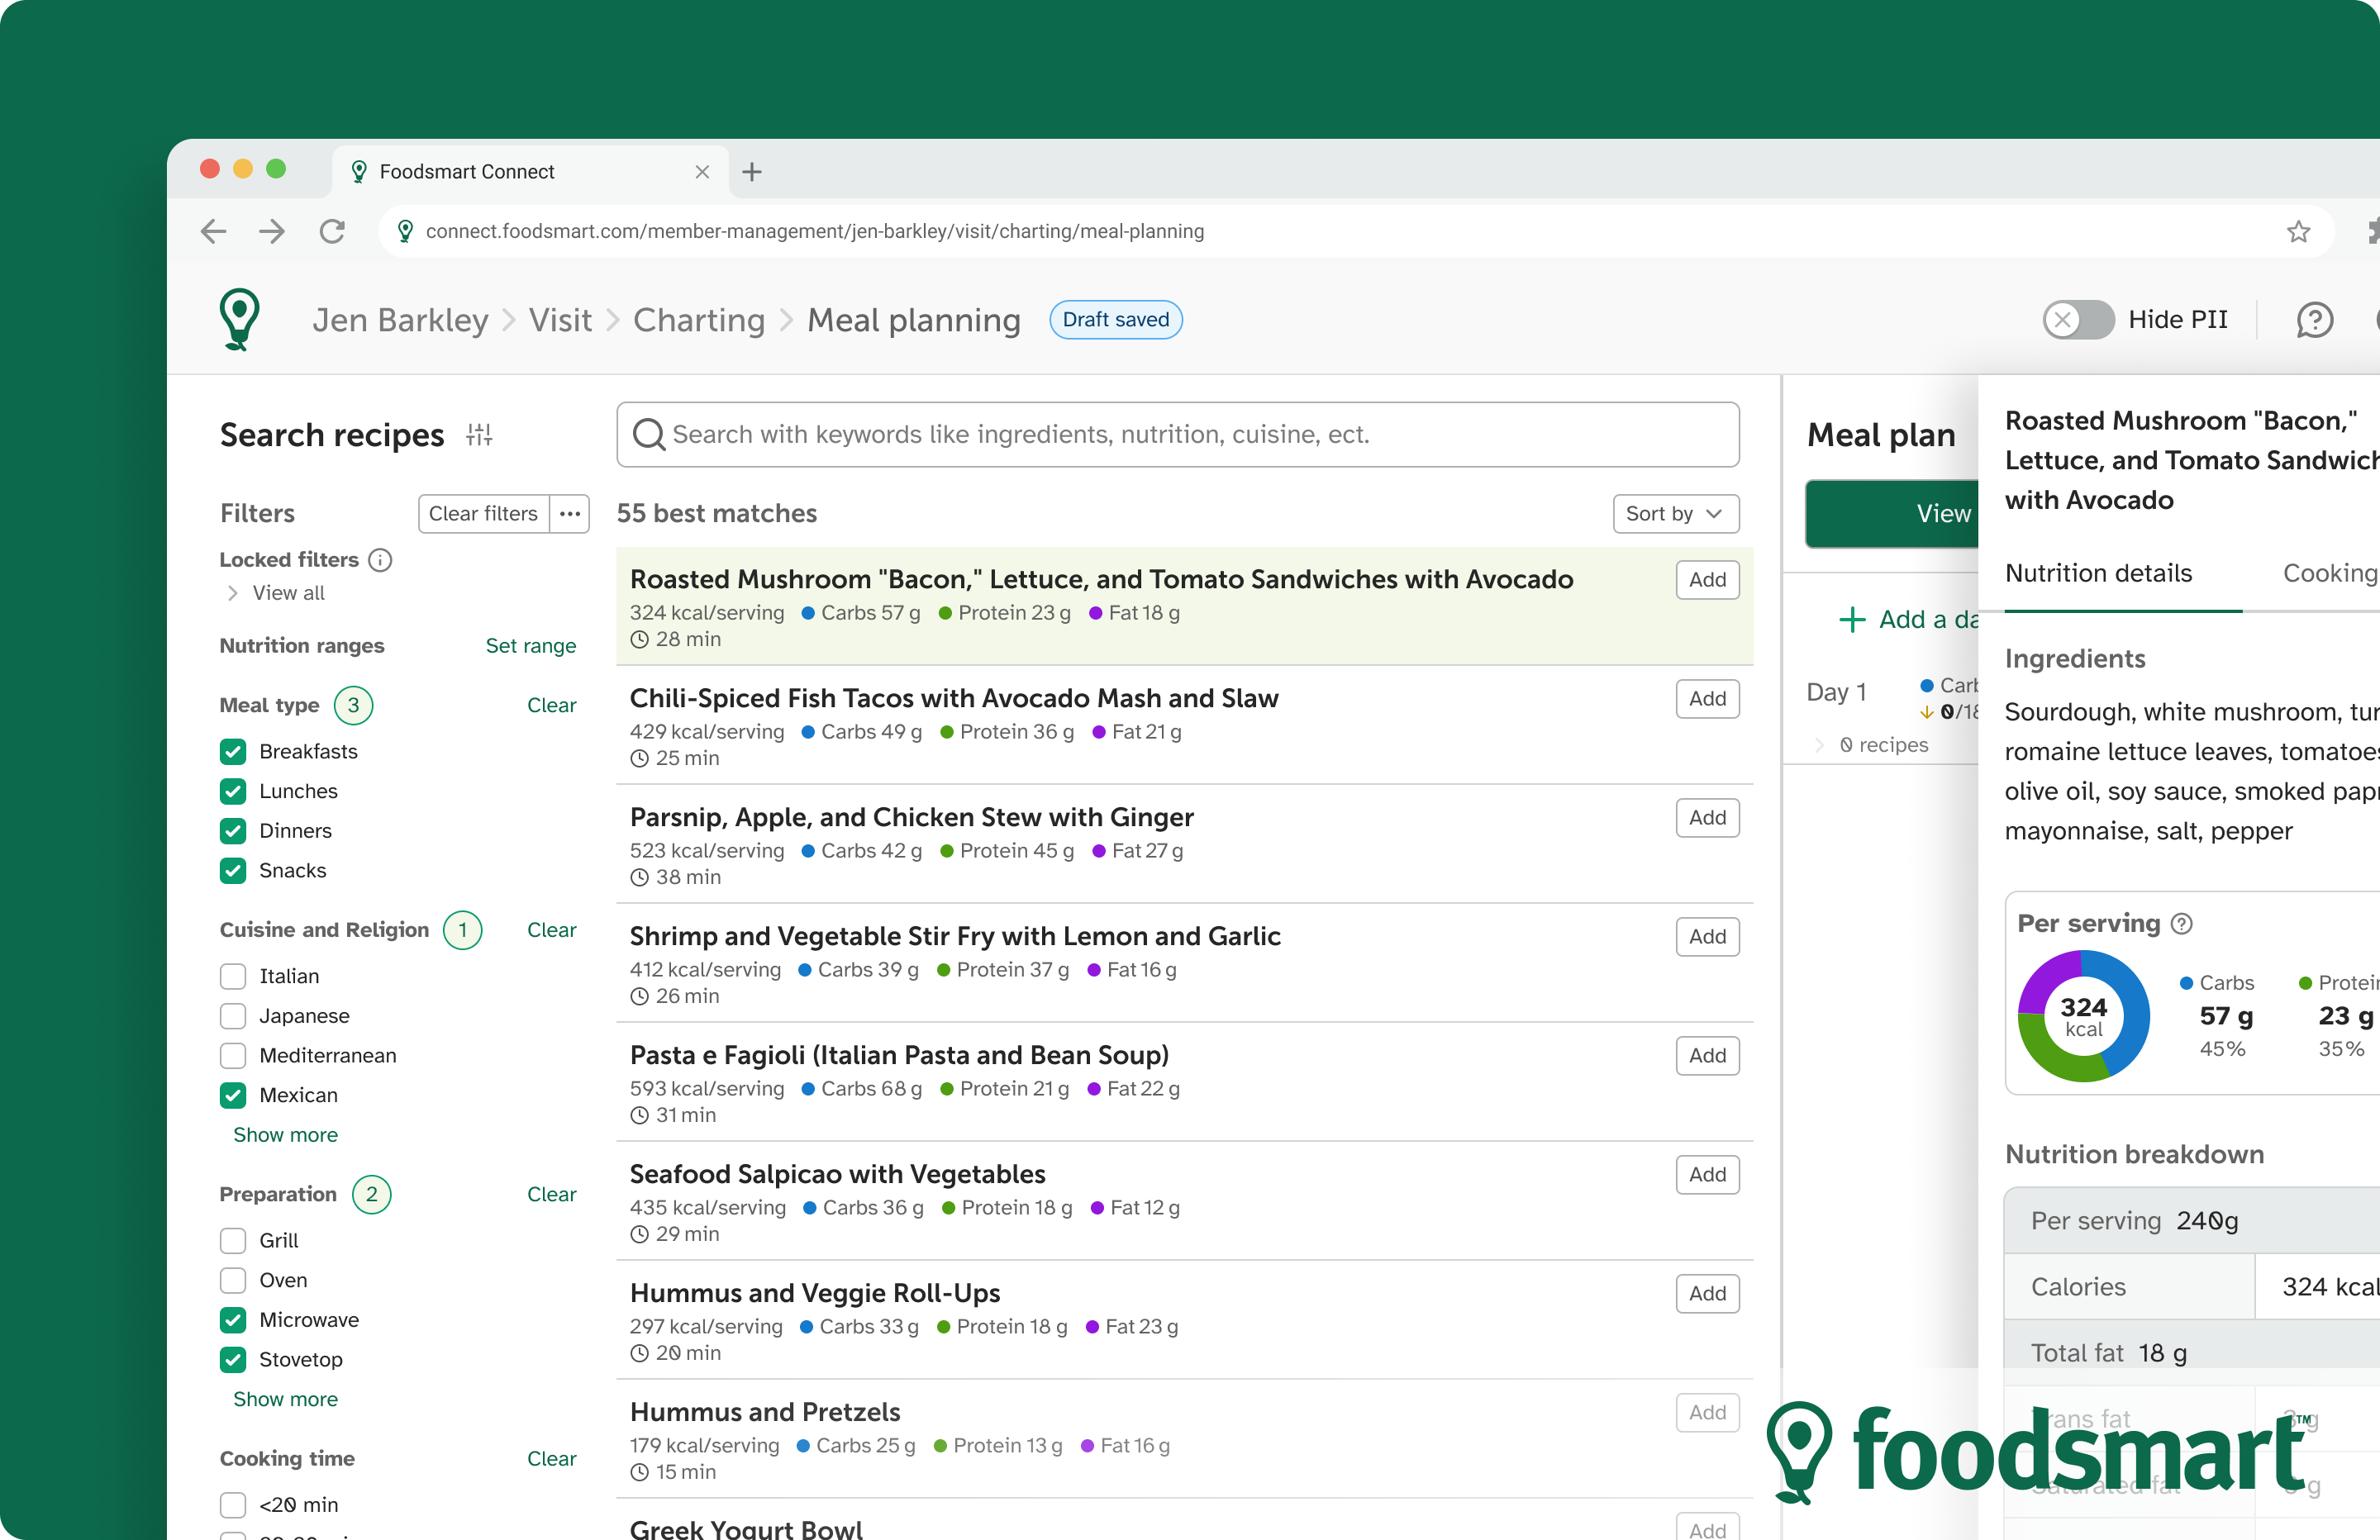This screenshot has width=2380, height=1540.
Task: Click the recipe keyword search field
Action: click(1178, 435)
